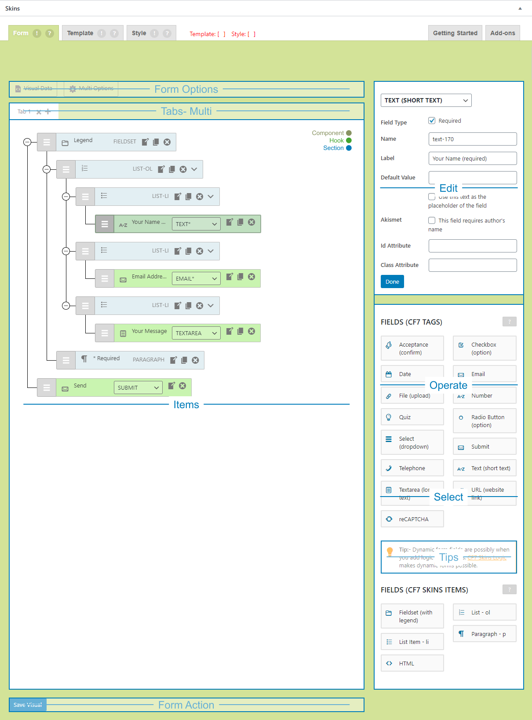The image size is (532, 720).
Task: Remove the Required paragraph item
Action: [x=195, y=360]
